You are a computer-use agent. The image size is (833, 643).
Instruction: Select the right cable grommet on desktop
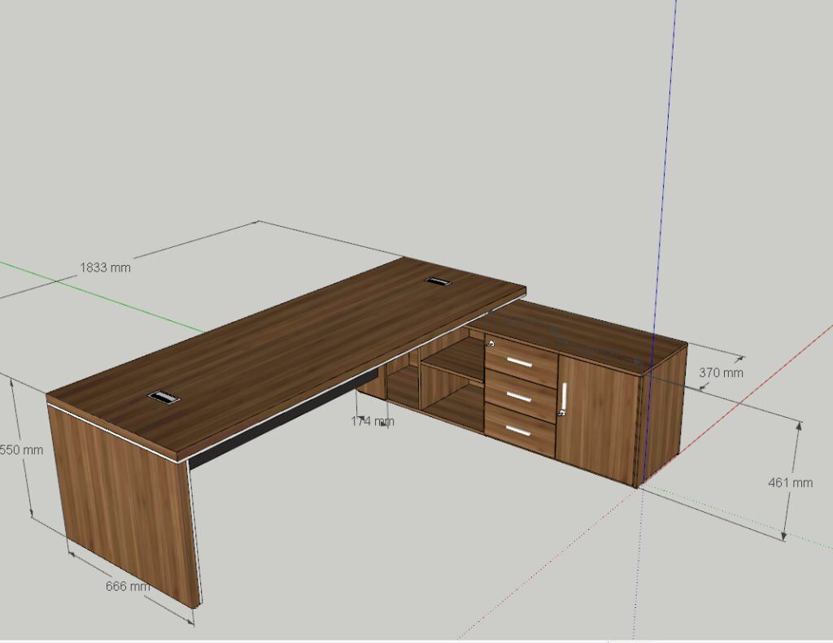[438, 280]
